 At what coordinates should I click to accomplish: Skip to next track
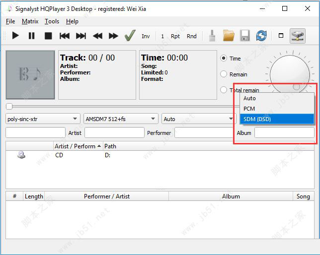click(81, 36)
